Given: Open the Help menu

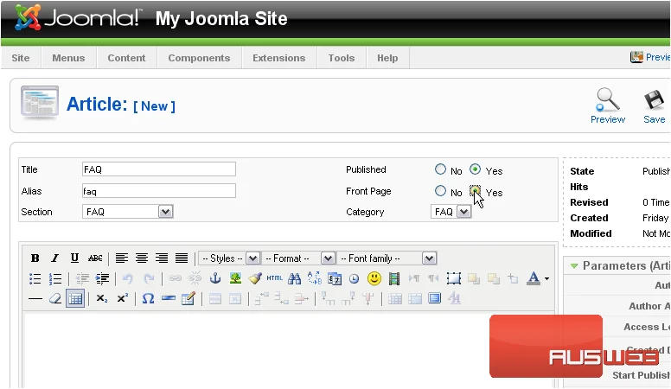Looking at the screenshot, I should (387, 58).
